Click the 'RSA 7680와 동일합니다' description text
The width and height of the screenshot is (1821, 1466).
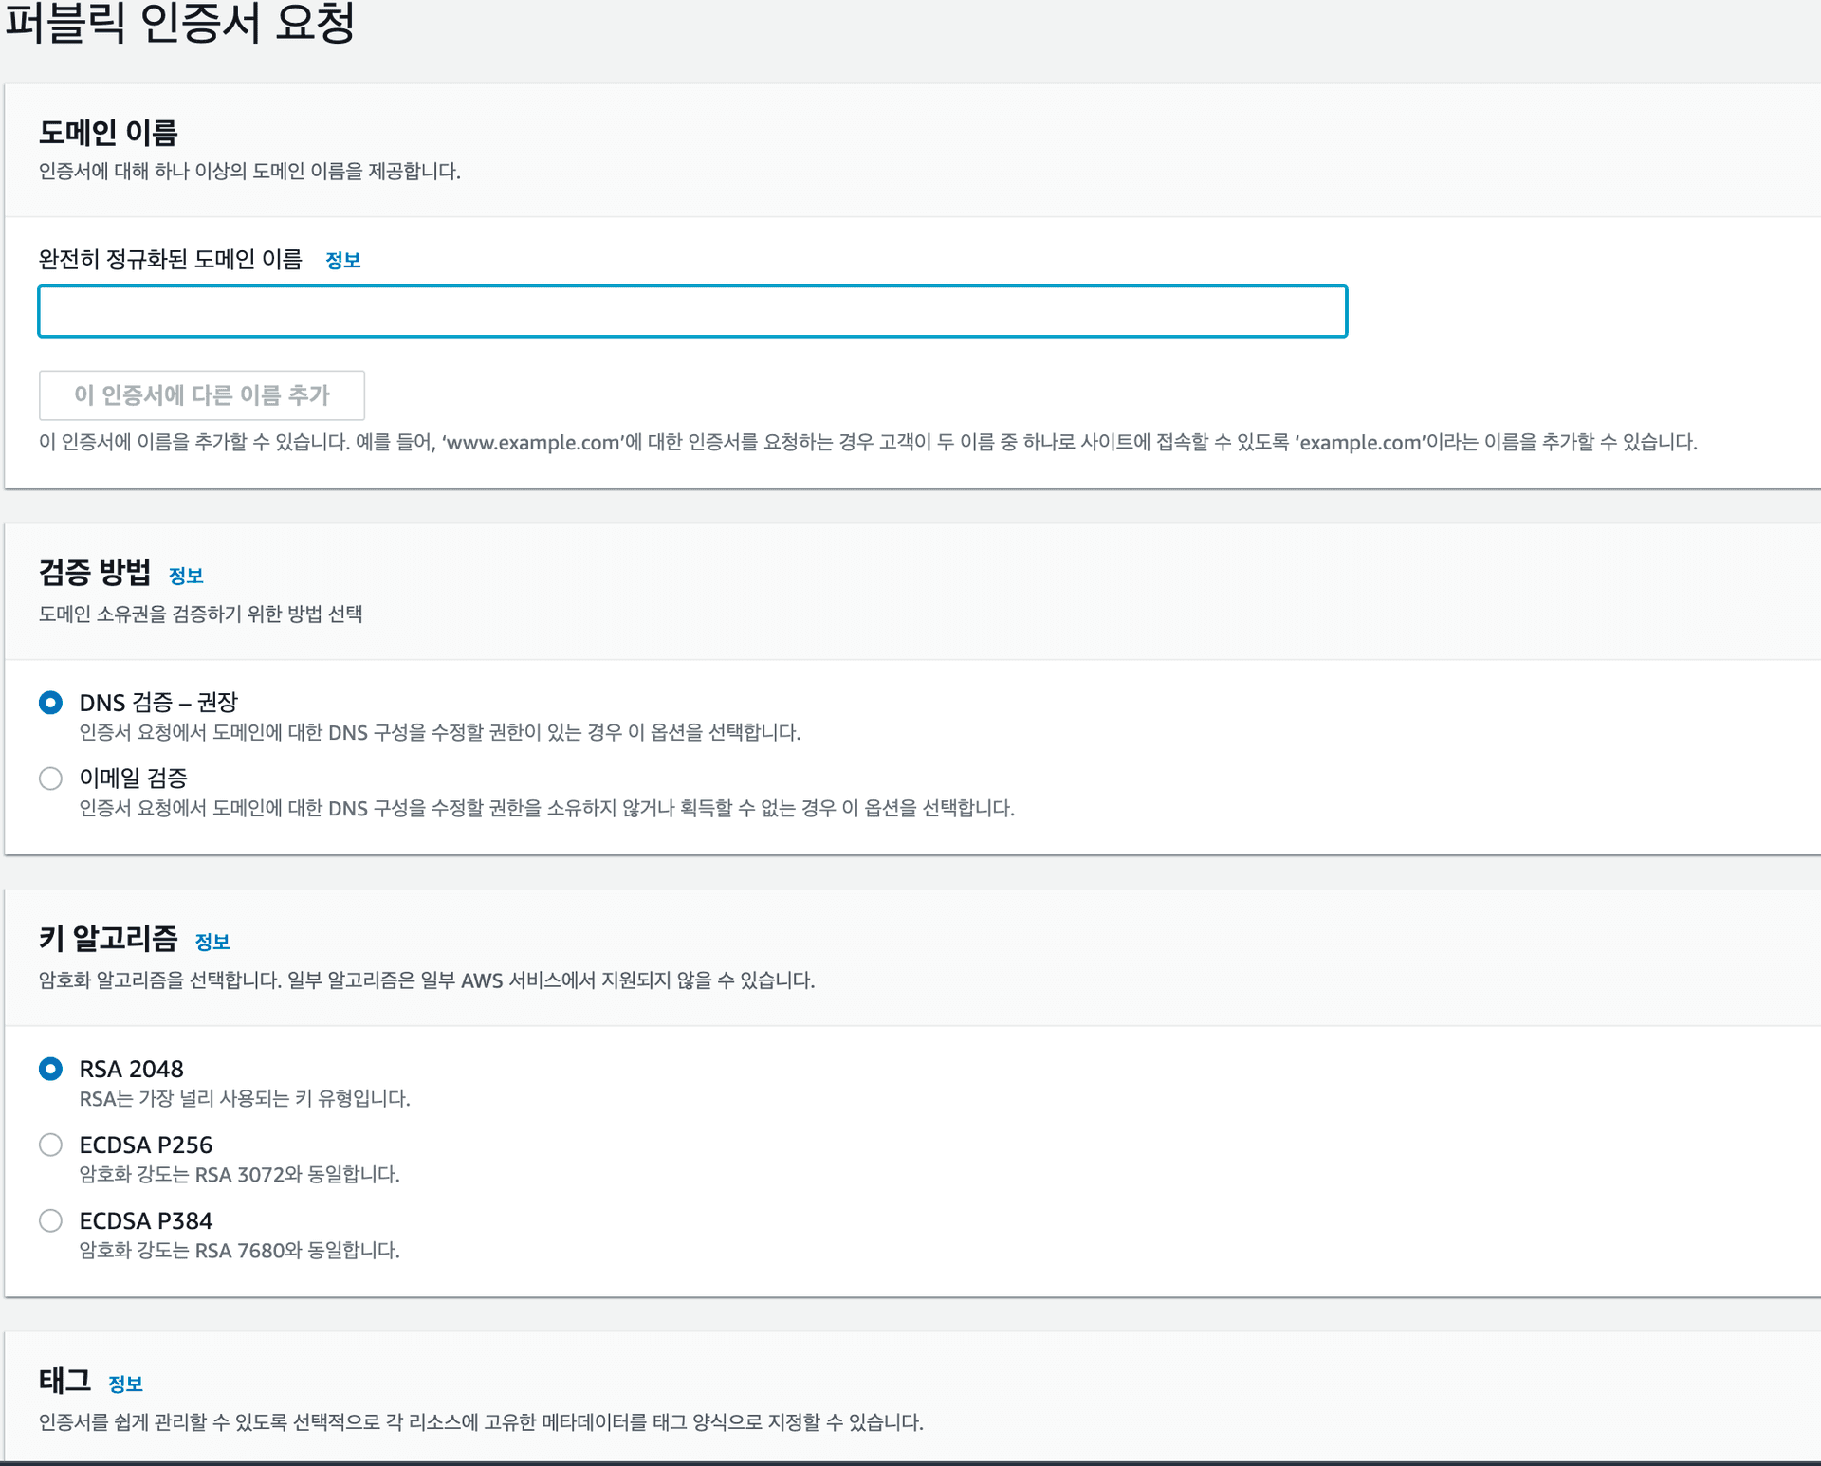239,1250
